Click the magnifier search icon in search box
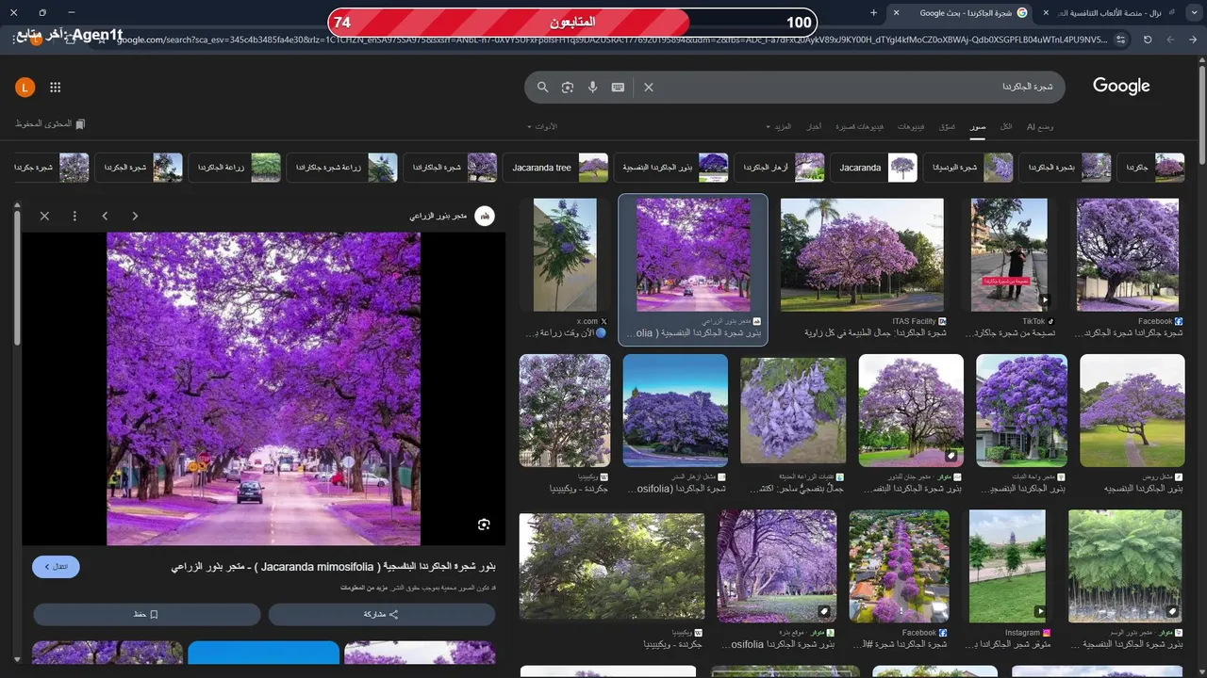Screen dimensions: 1207x678 click(542, 87)
